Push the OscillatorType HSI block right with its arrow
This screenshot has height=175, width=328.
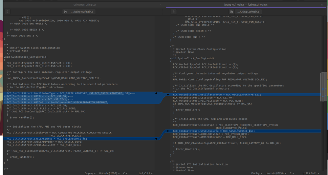tap(156, 93)
